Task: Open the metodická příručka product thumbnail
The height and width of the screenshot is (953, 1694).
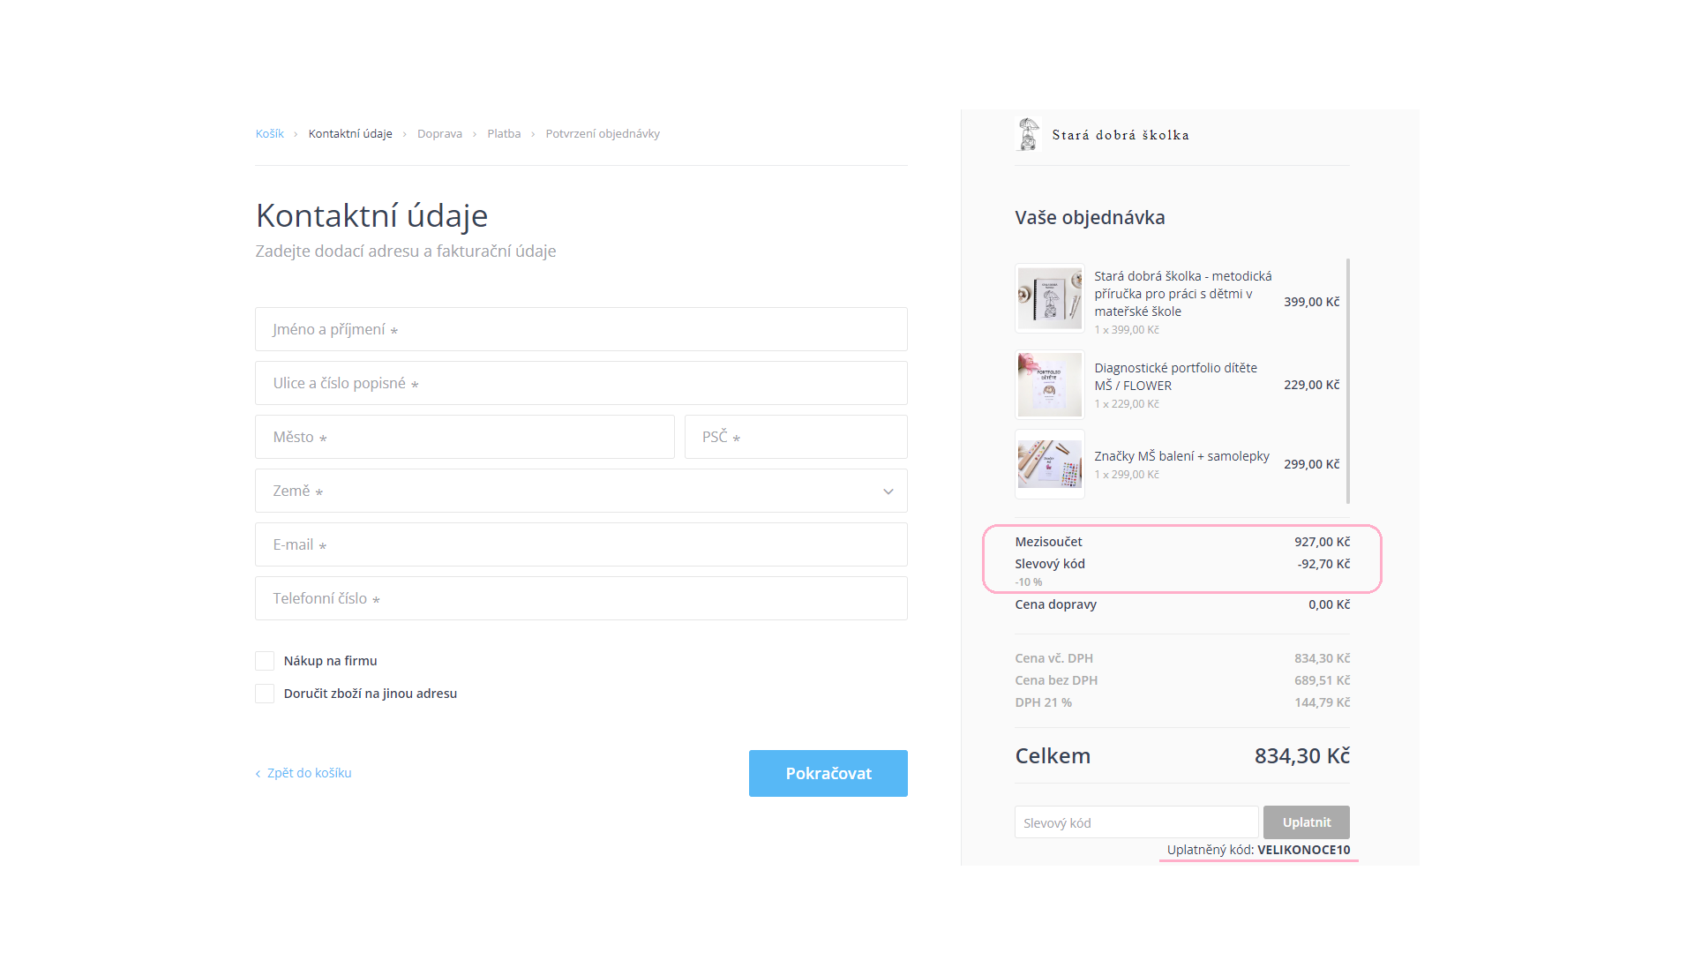Action: pyautogui.click(x=1049, y=298)
